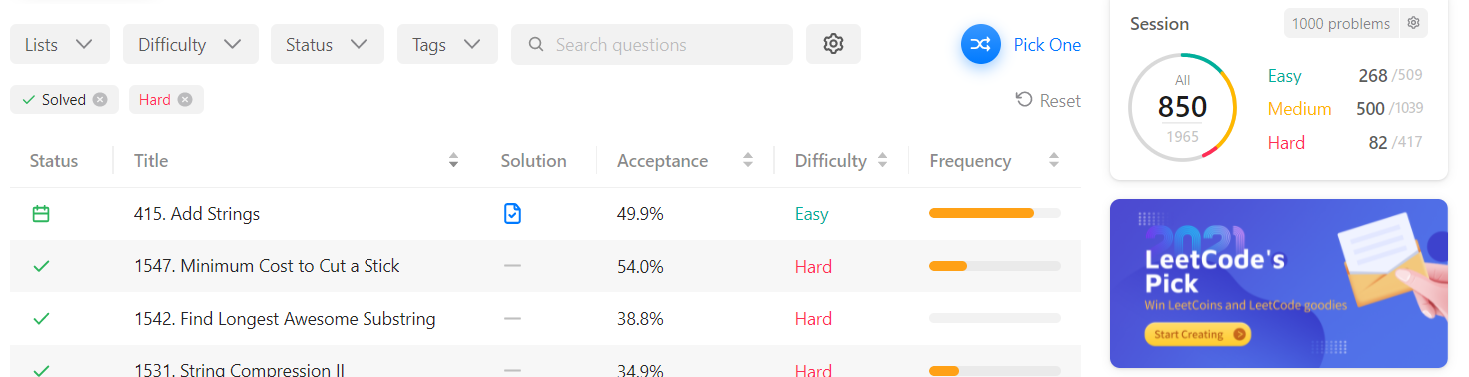Open problem 1542 Find Longest Awesome Substring
This screenshot has width=1469, height=377.
point(285,319)
